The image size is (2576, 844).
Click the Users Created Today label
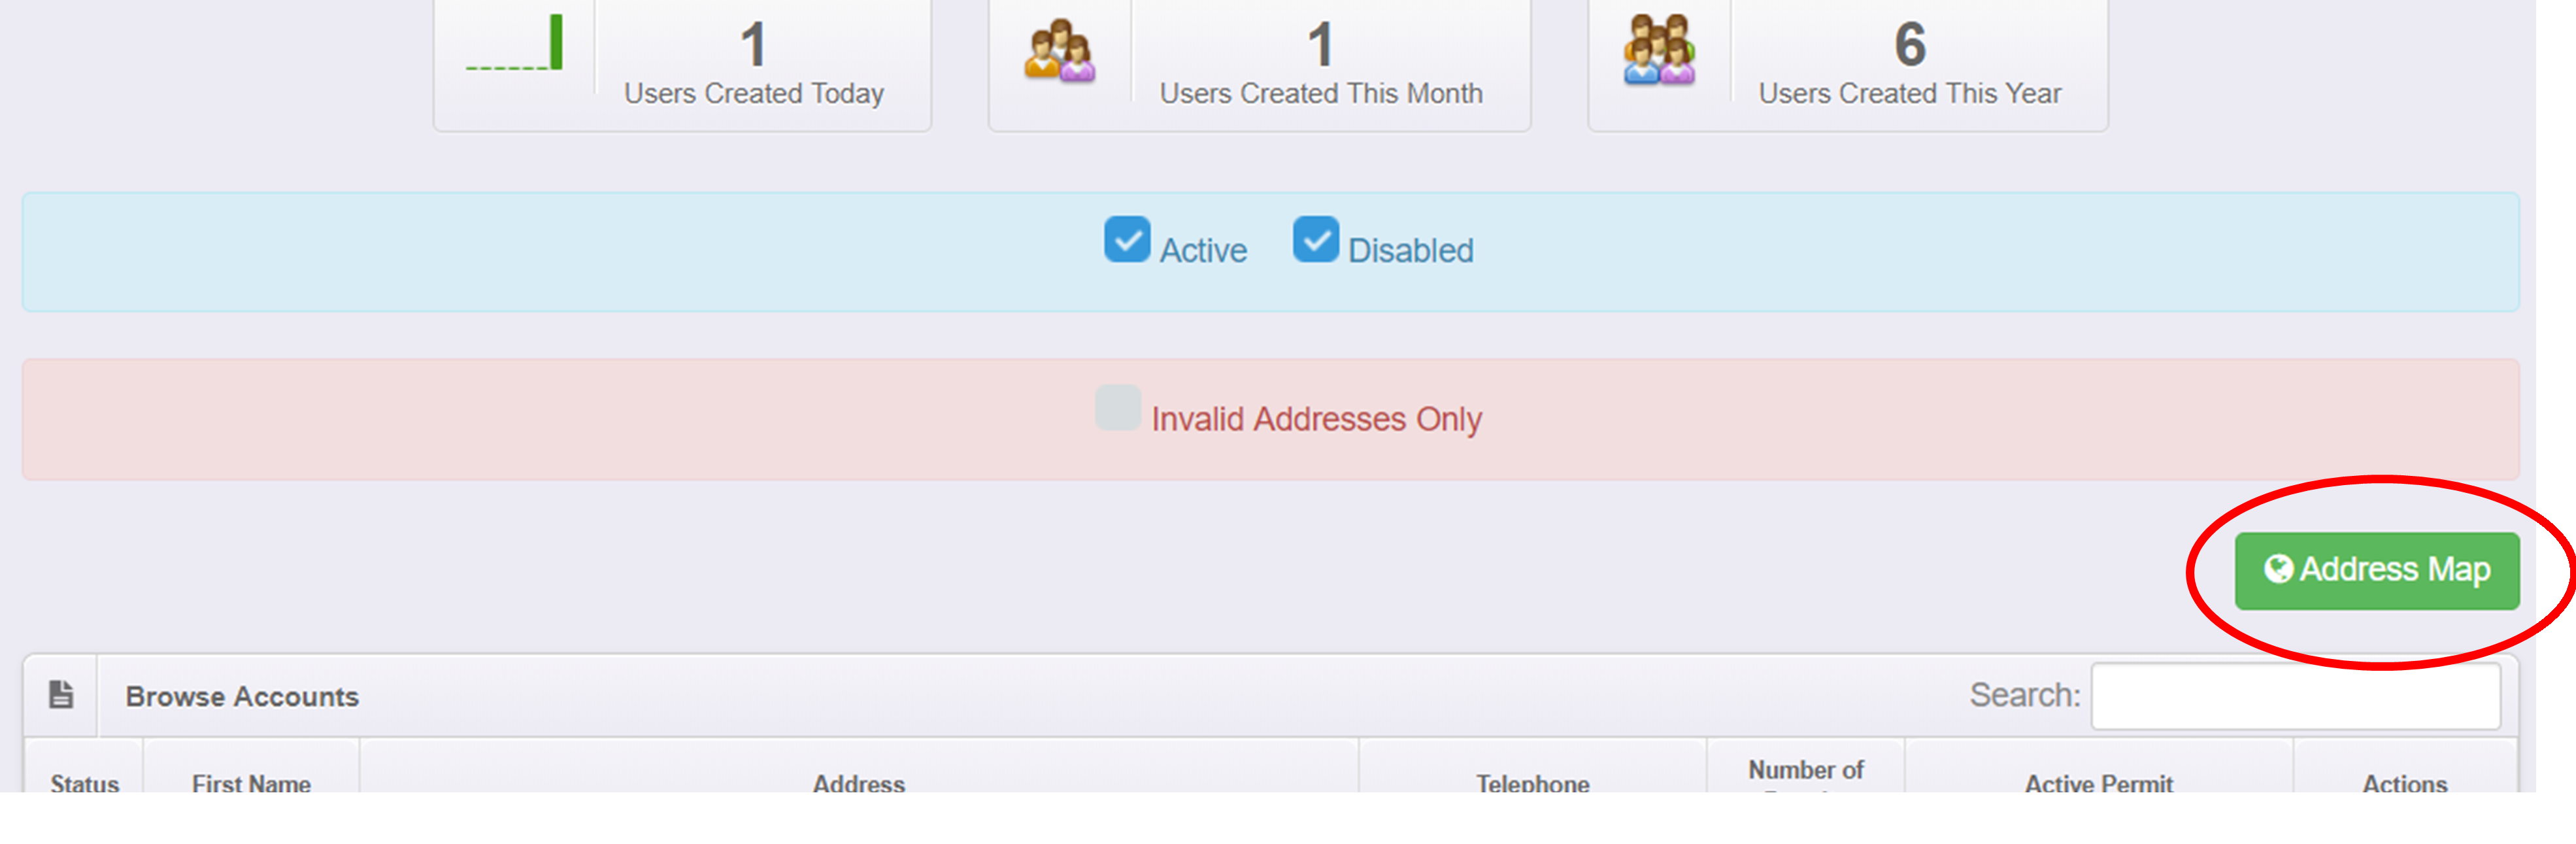click(754, 93)
